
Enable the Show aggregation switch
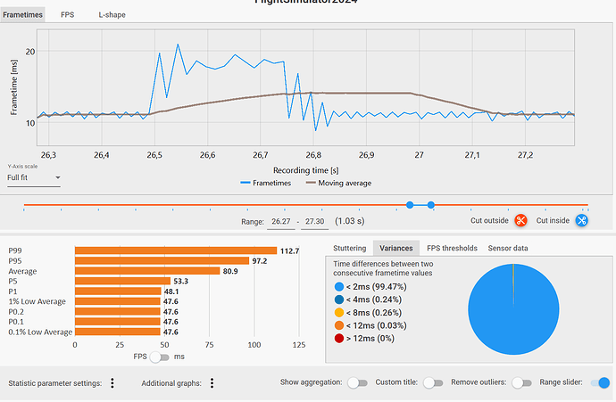click(357, 383)
